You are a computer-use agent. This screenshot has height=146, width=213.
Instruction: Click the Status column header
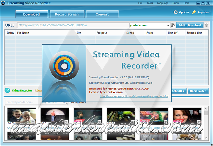click(10, 33)
